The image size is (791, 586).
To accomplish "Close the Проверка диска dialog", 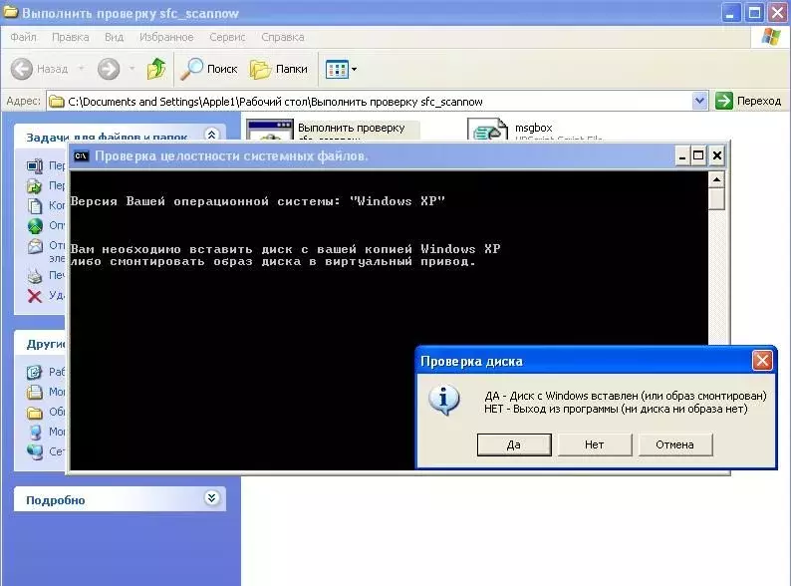I will tap(762, 361).
